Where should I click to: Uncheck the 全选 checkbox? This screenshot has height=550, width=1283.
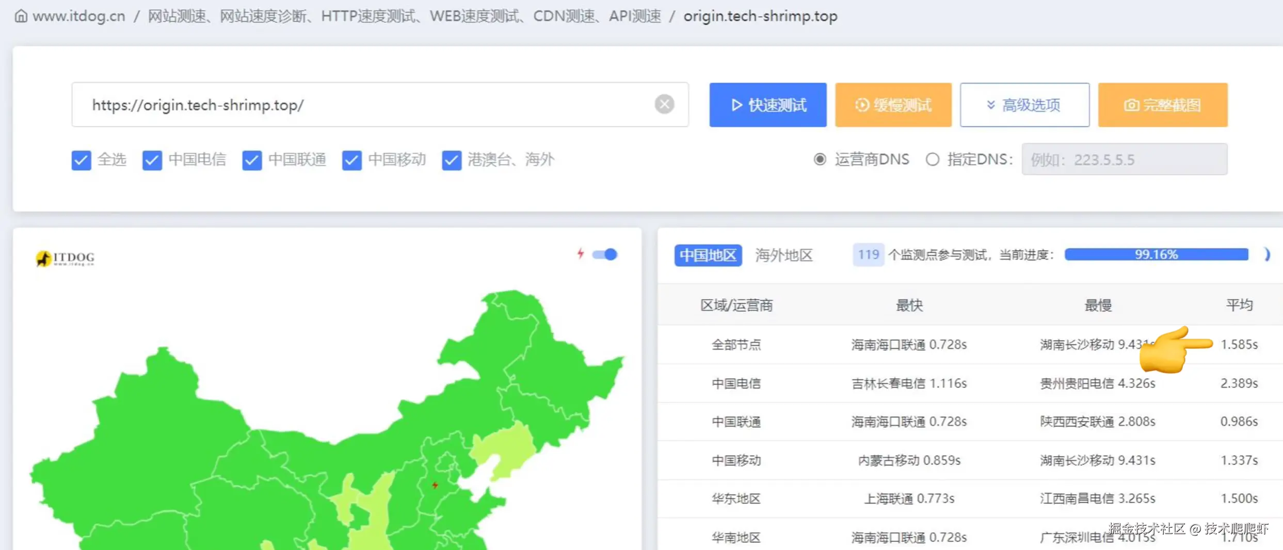coord(81,160)
